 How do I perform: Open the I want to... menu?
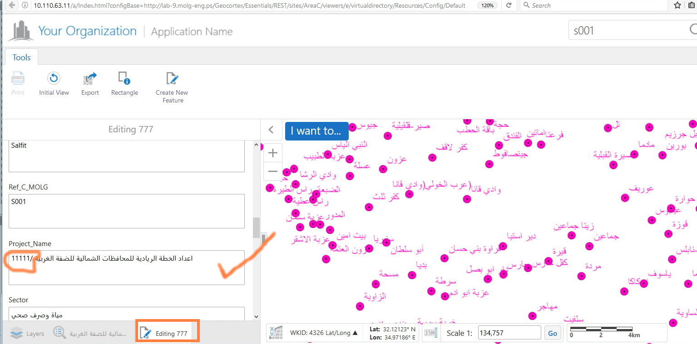(316, 131)
